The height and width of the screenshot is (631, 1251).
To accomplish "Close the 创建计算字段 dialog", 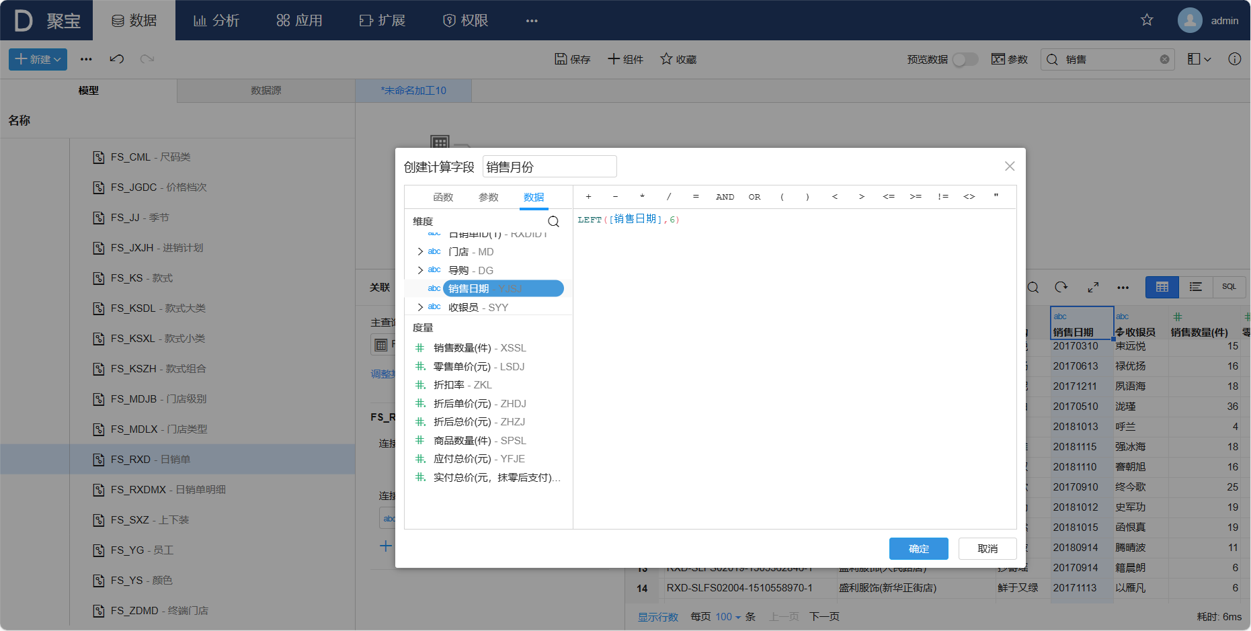I will click(x=1010, y=166).
